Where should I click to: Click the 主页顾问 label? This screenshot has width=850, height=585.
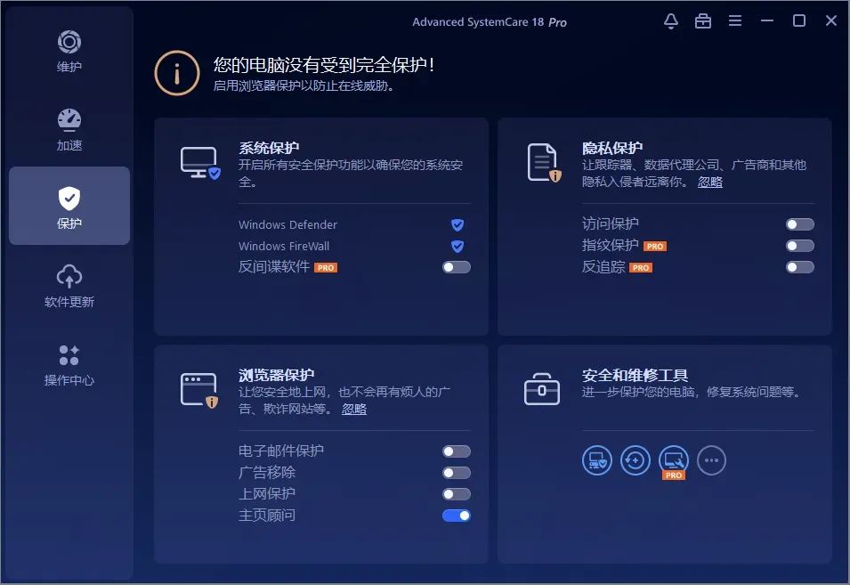pyautogui.click(x=267, y=515)
